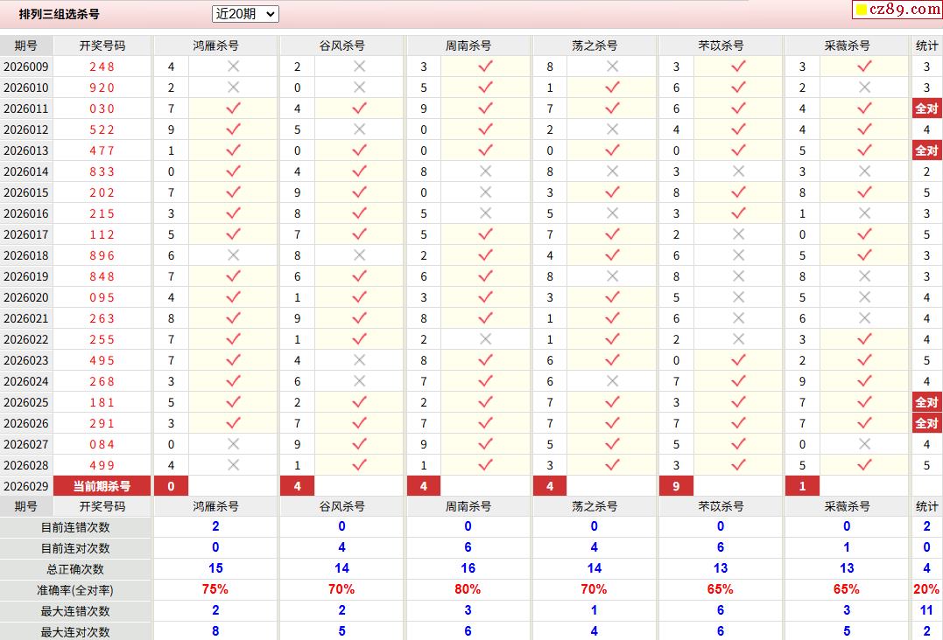The width and height of the screenshot is (943, 640).
Task: Click red number 9 under 苤苡杀号 prediction
Action: [676, 486]
